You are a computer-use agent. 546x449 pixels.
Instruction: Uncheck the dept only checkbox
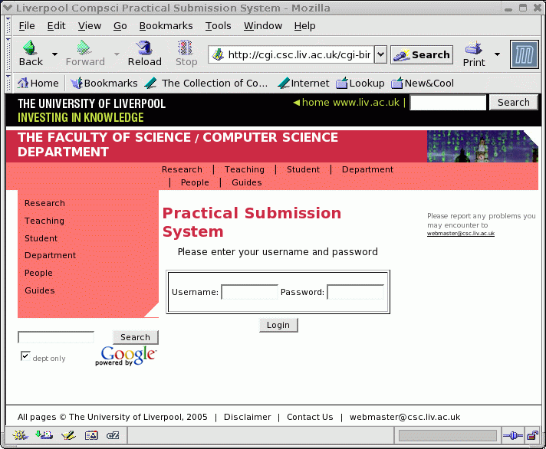[x=25, y=356]
